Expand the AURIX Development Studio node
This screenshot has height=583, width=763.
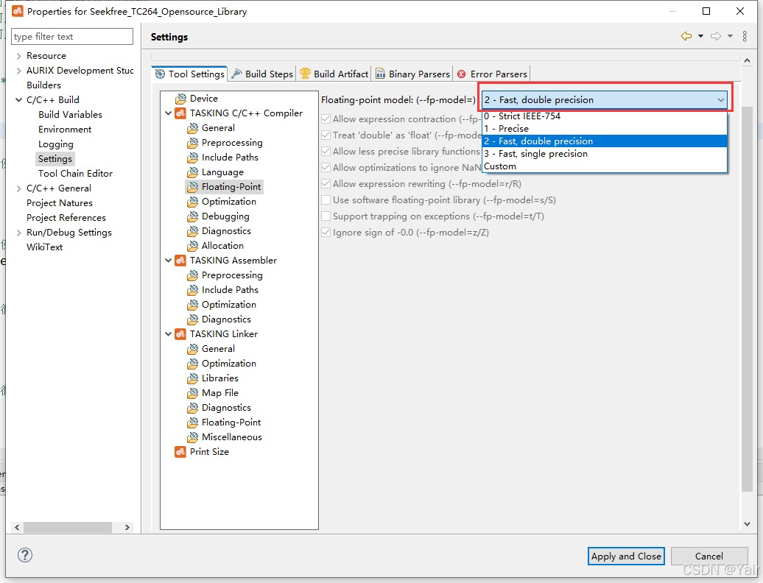pos(18,71)
